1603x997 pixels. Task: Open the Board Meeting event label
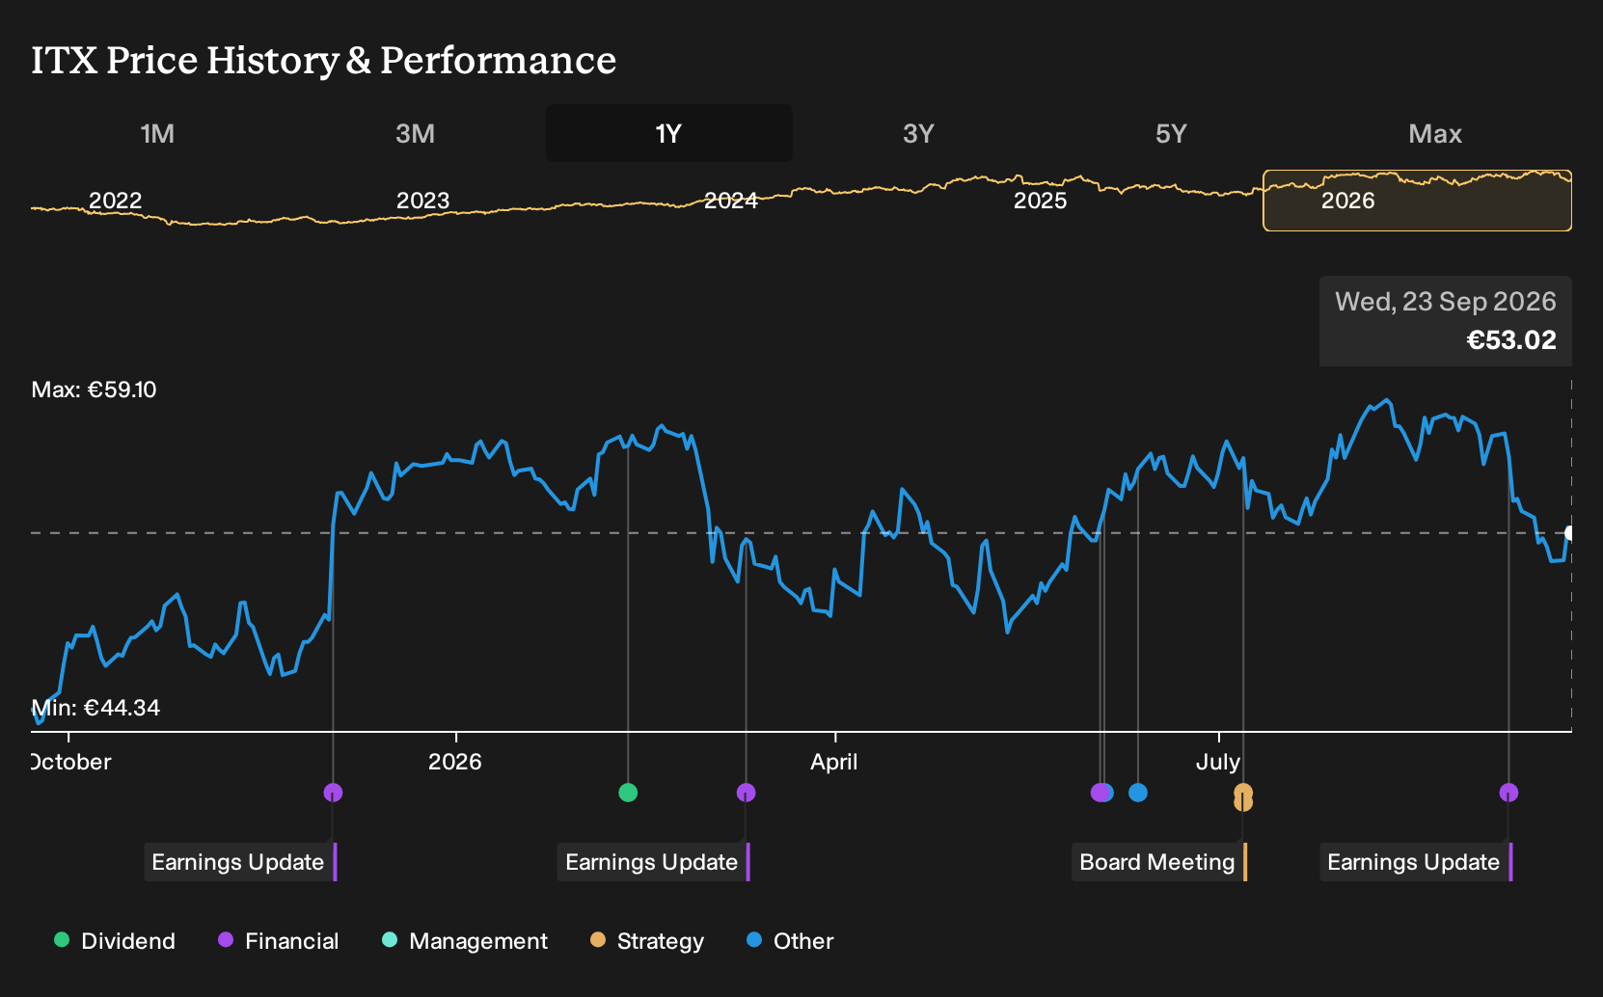coord(1158,862)
